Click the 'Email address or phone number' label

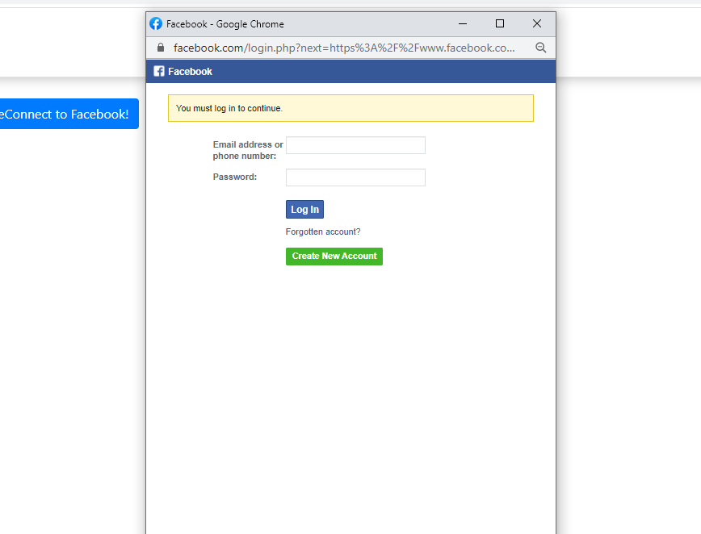[x=248, y=150]
